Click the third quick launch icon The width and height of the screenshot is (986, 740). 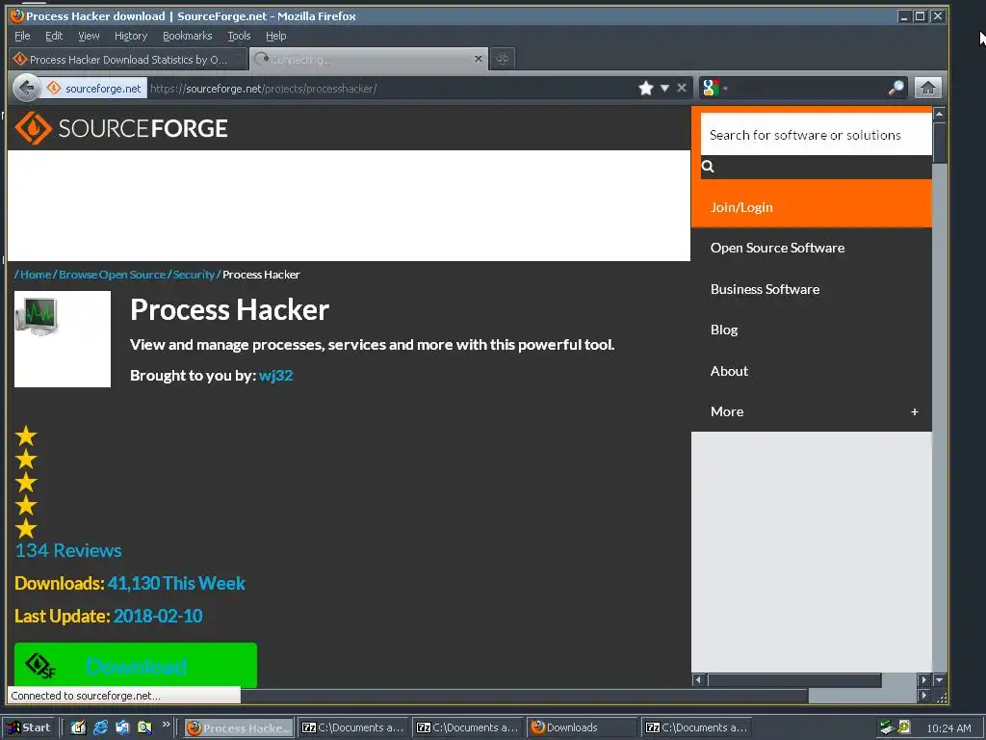(122, 727)
